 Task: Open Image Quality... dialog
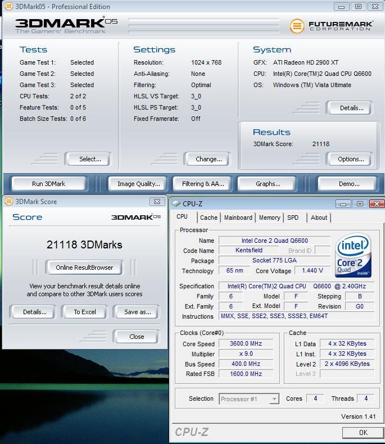[x=138, y=184]
